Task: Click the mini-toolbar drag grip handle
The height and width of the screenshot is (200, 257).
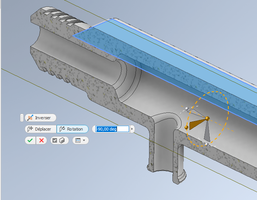Action: pyautogui.click(x=22, y=118)
